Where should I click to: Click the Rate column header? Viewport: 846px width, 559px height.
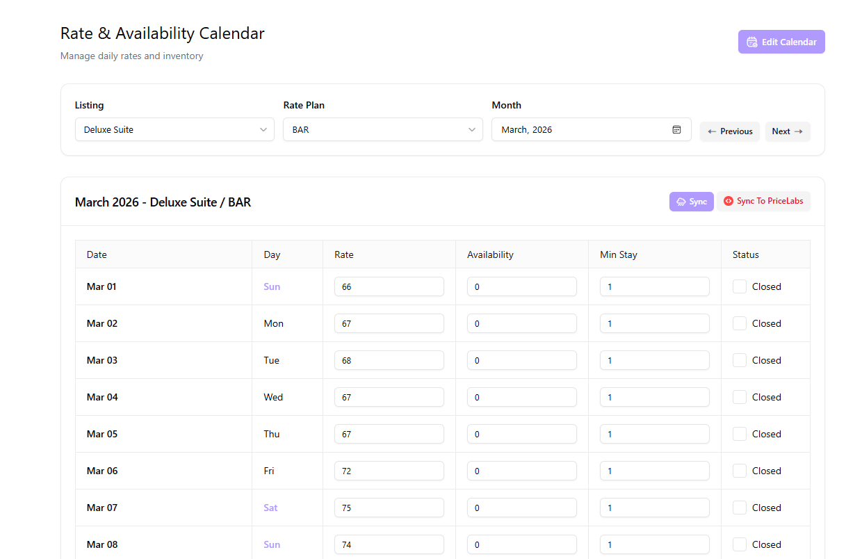click(344, 254)
